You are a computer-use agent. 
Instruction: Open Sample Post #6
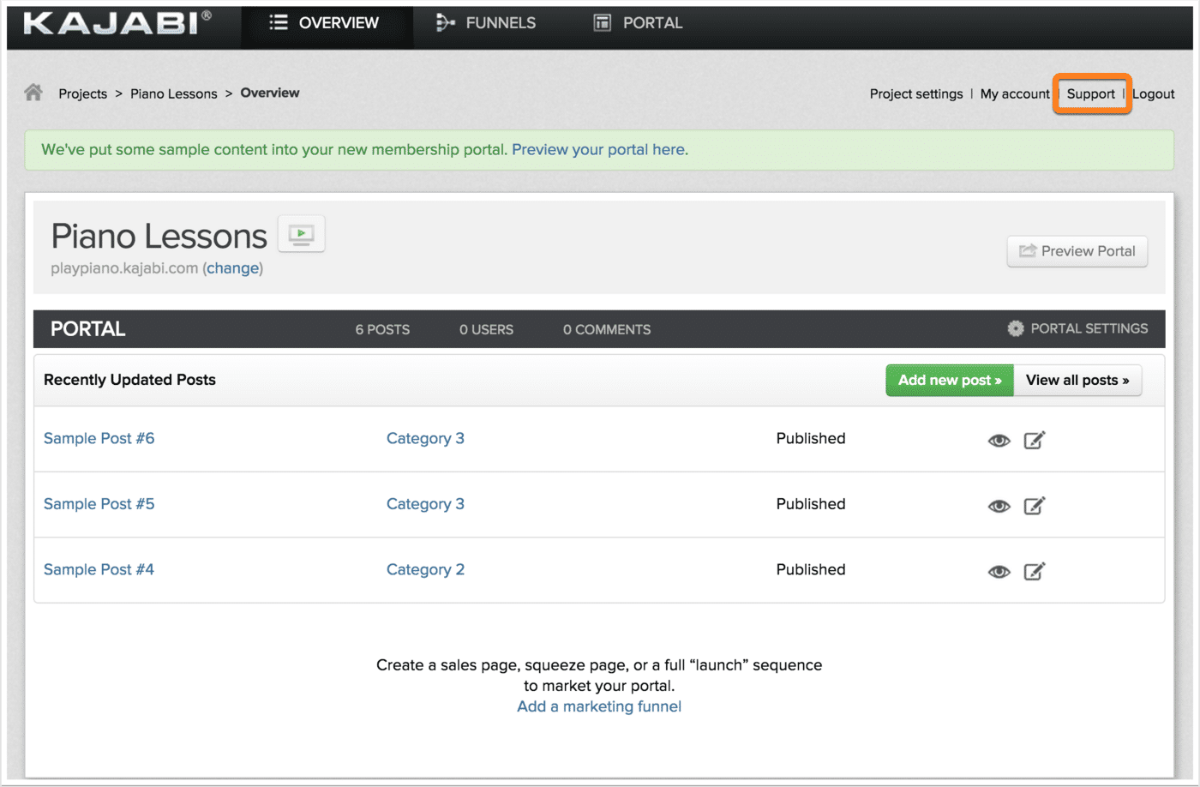99,438
